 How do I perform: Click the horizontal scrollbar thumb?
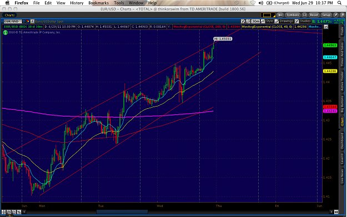point(122,212)
